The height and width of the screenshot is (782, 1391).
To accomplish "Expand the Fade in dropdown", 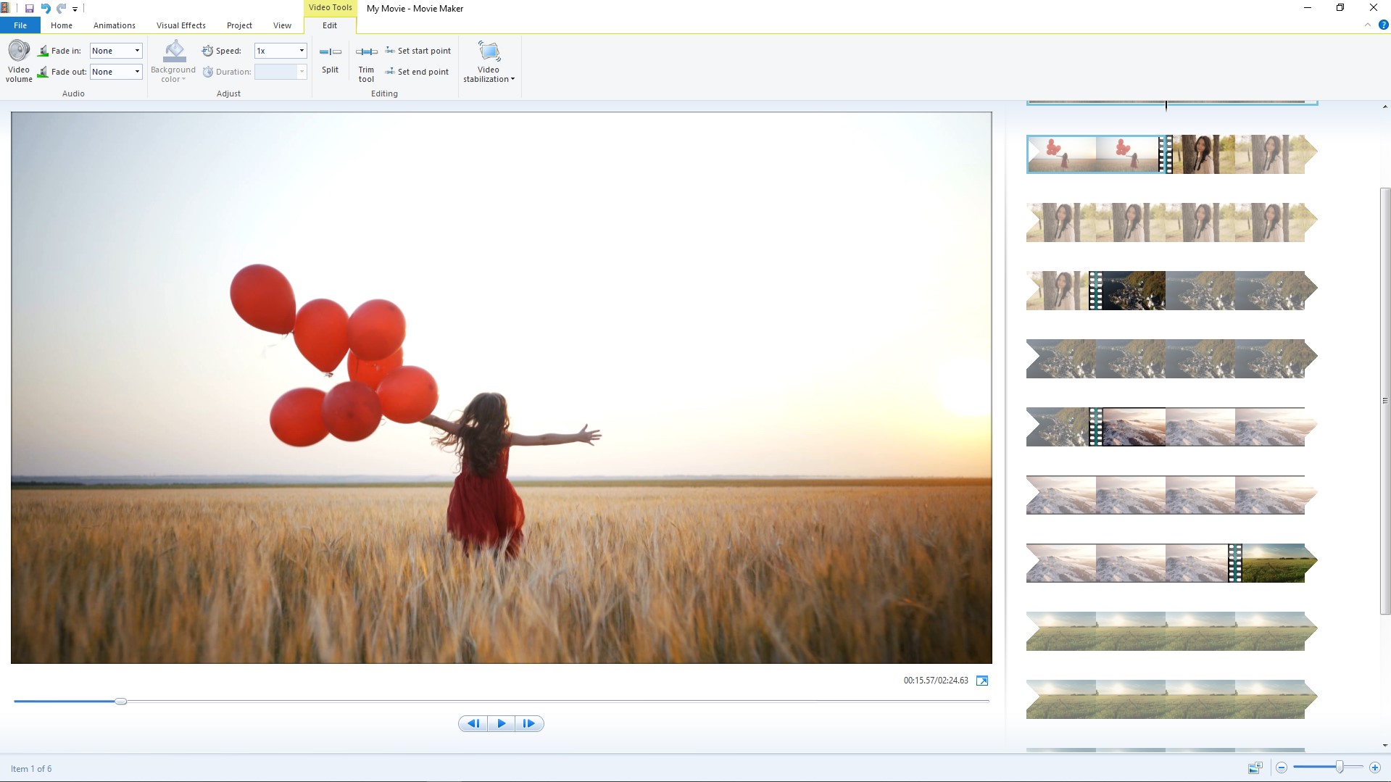I will click(x=137, y=51).
